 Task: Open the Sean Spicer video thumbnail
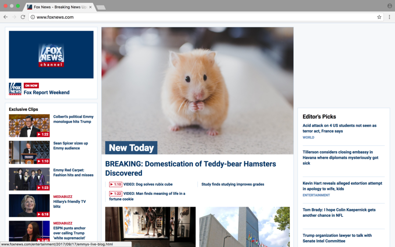[x=29, y=152]
